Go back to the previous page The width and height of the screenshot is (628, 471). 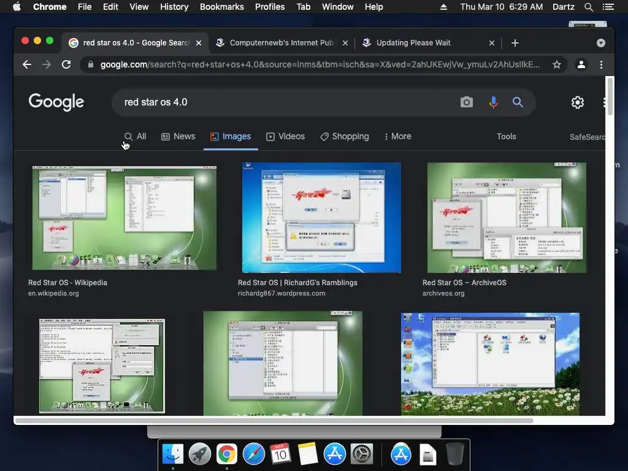pos(27,64)
